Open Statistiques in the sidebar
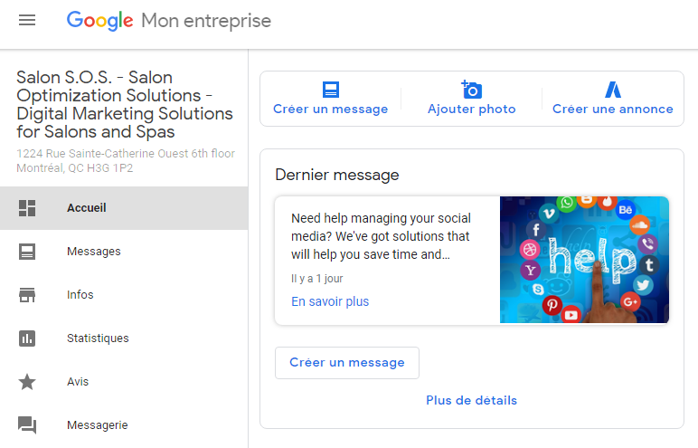The height and width of the screenshot is (448, 698). [x=124, y=338]
